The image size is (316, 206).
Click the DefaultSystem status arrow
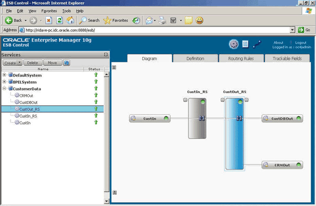96,75
